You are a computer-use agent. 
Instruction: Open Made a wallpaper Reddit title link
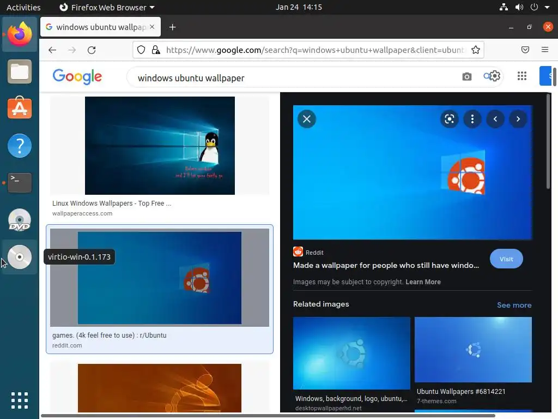click(x=386, y=266)
